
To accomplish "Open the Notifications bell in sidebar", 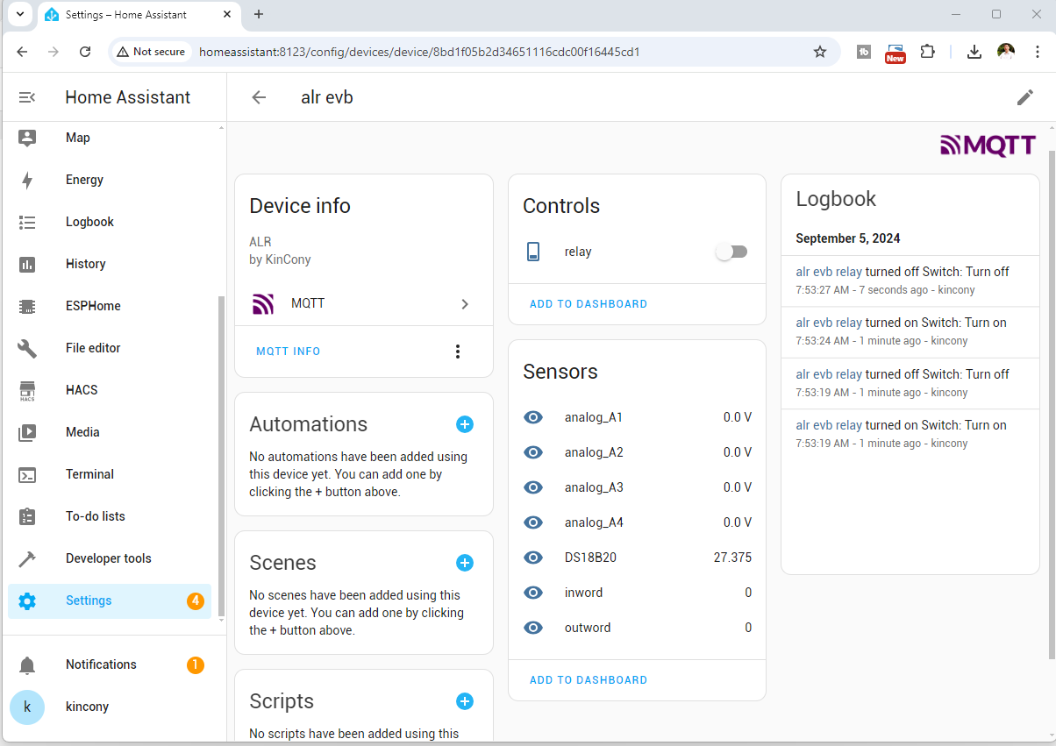I will click(x=27, y=664).
